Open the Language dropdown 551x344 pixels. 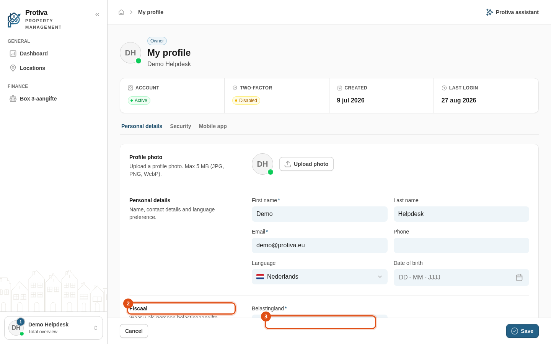(x=320, y=277)
